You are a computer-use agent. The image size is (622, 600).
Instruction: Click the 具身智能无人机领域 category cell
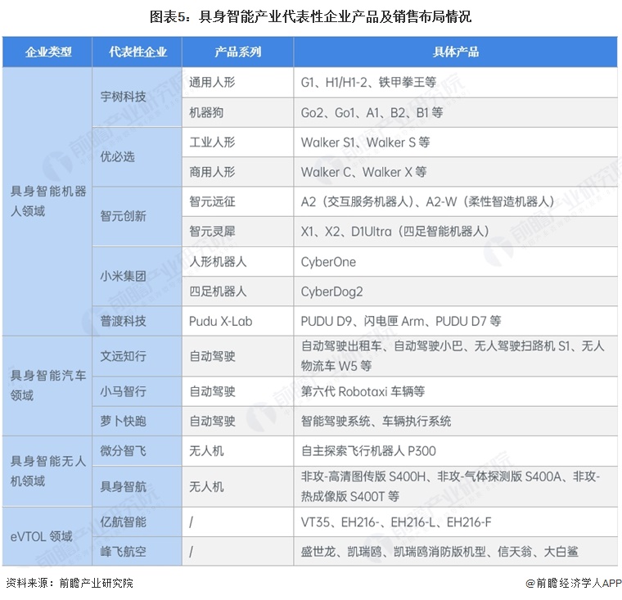[47, 471]
